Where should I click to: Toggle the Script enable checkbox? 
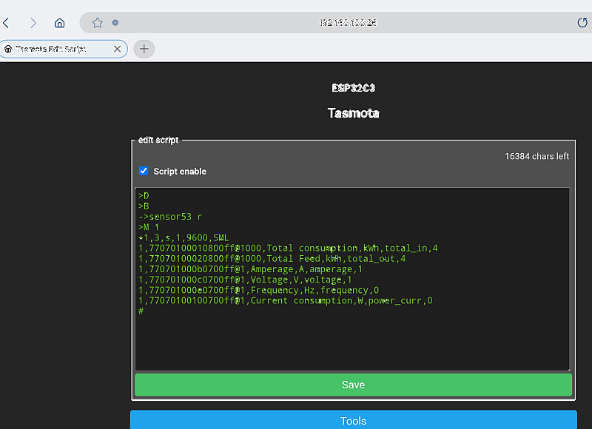pyautogui.click(x=144, y=171)
